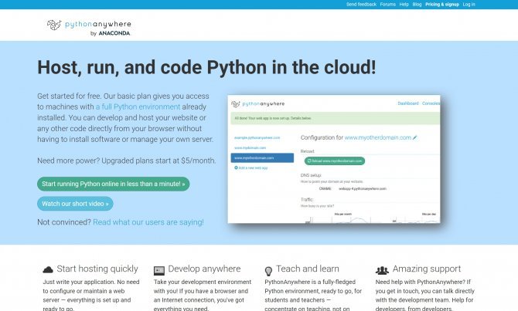This screenshot has height=311, width=518.
Task: Click Watch our short video button
Action: pyautogui.click(x=75, y=204)
